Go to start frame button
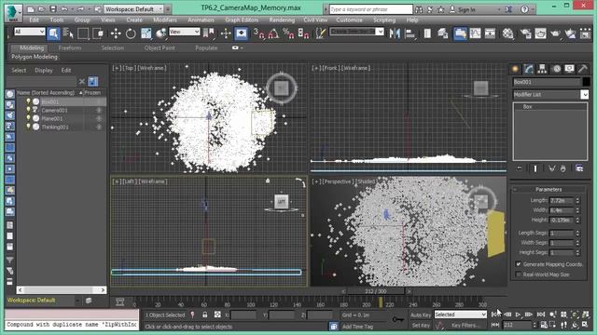 click(496, 315)
